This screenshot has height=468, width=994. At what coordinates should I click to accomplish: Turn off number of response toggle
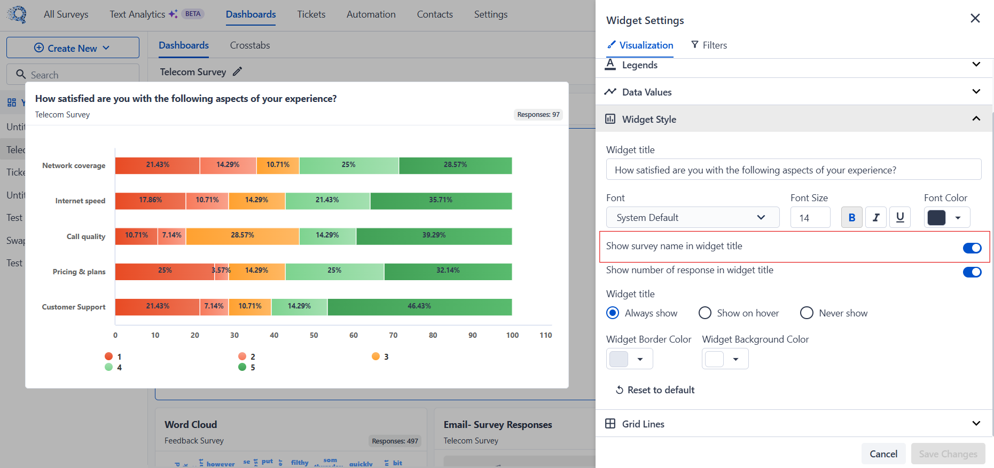point(972,272)
